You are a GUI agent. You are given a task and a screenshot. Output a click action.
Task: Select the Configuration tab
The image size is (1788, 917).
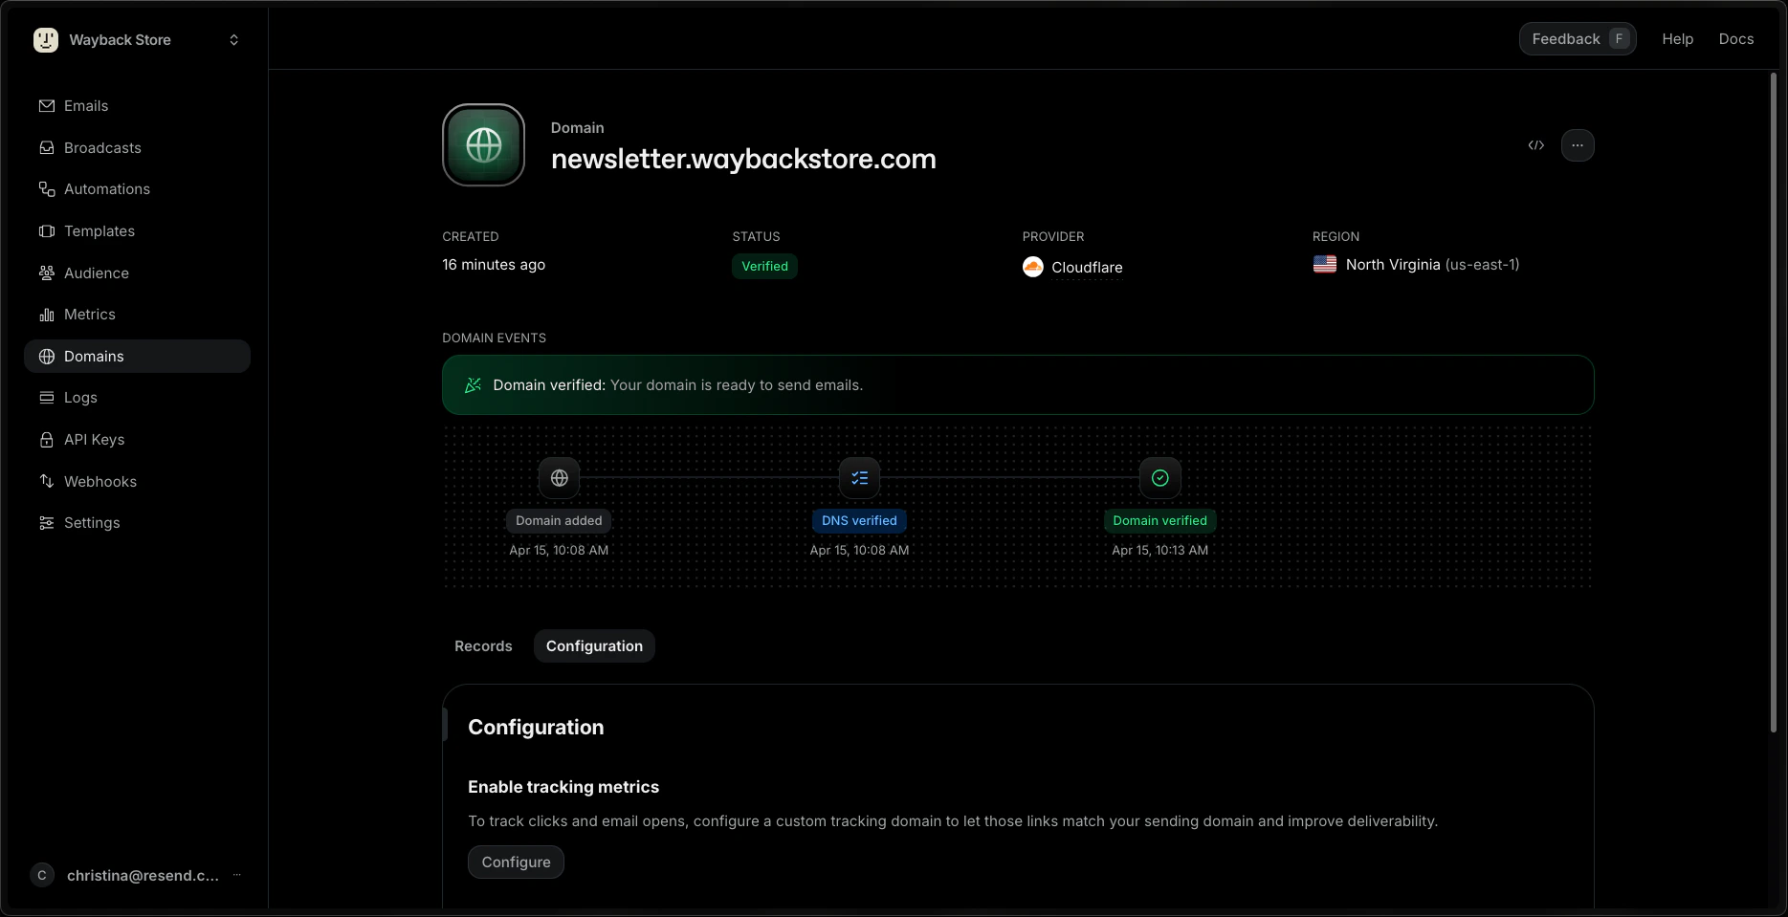pyautogui.click(x=594, y=645)
